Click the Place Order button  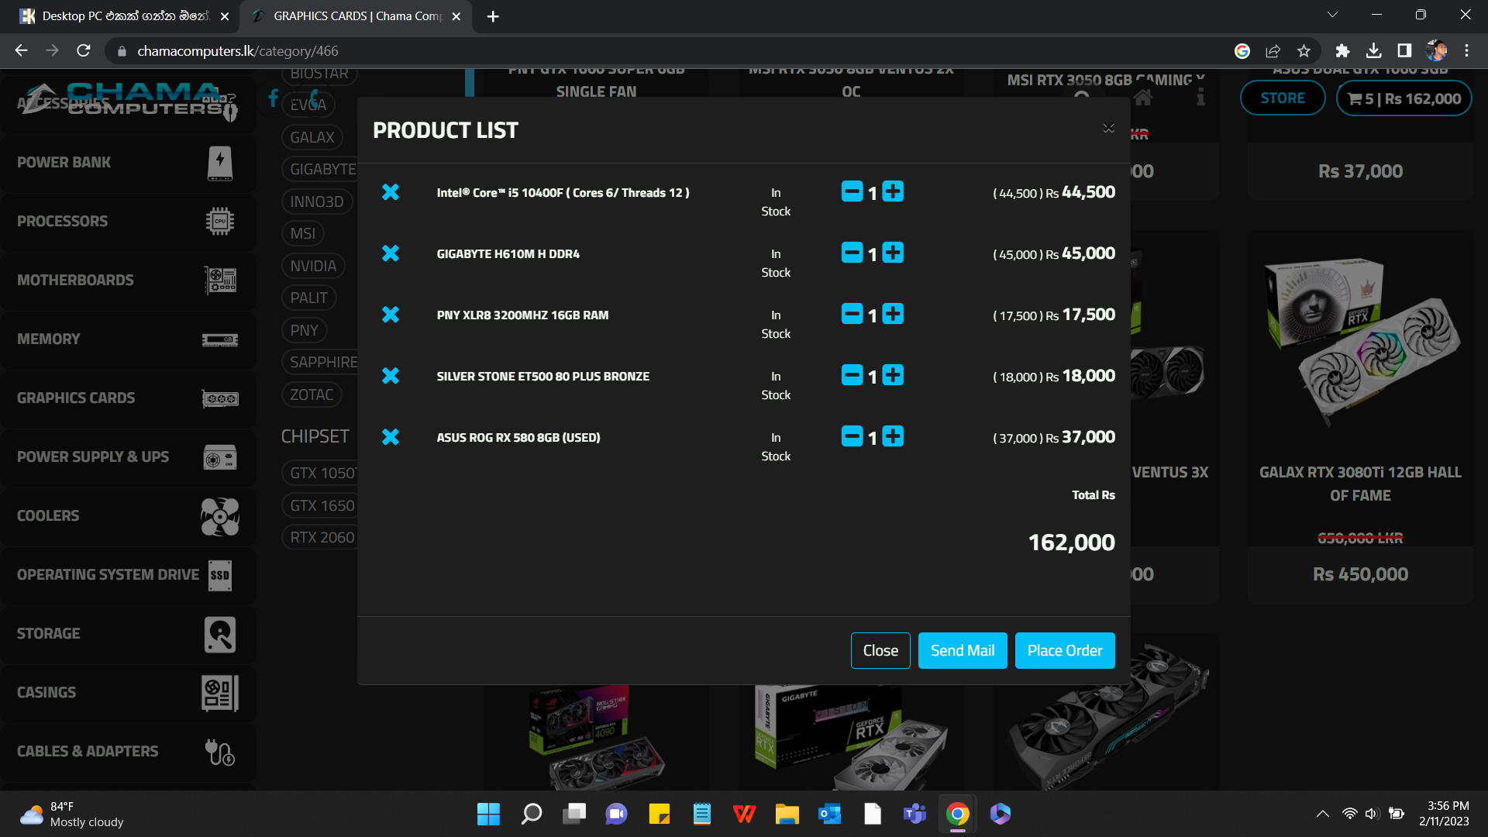point(1065,650)
